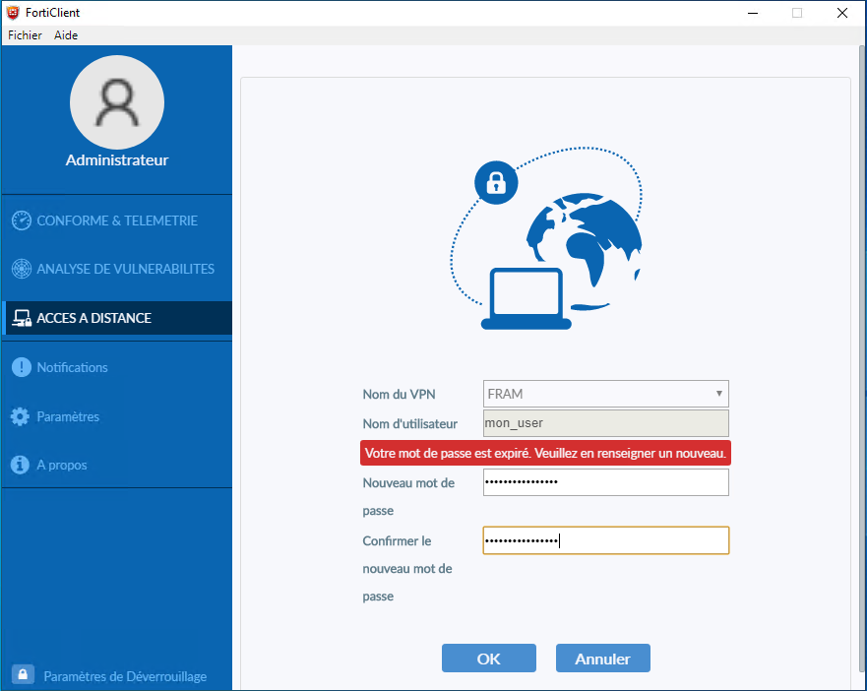Click the Analyse de Vulnerabilites radar icon
The image size is (867, 691).
22,269
